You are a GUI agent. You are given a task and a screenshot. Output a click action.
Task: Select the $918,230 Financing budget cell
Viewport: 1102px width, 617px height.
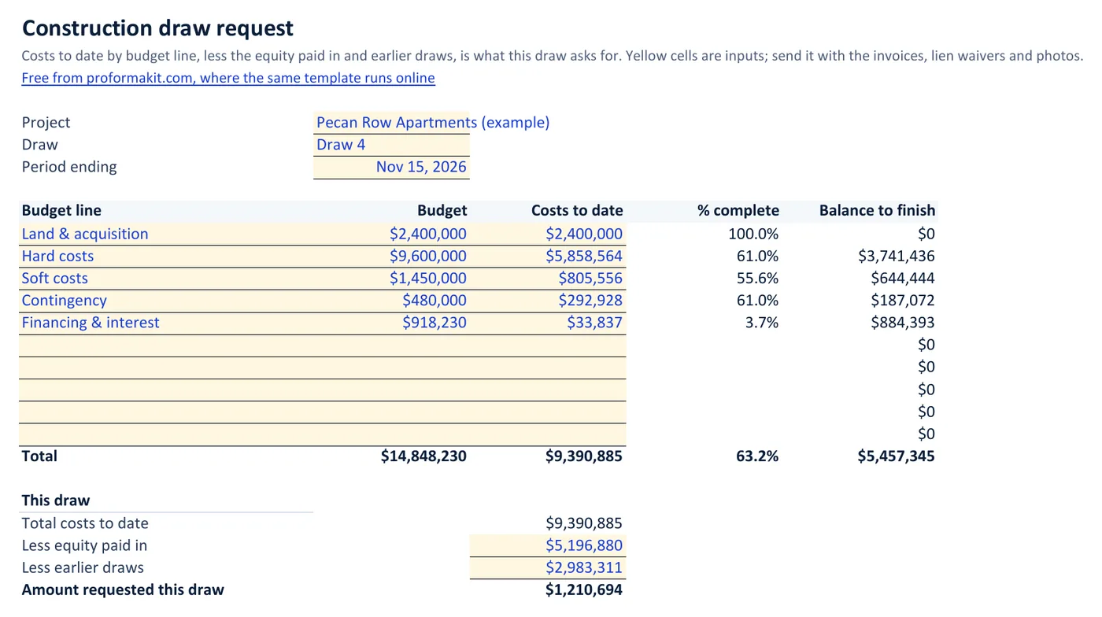coord(391,323)
